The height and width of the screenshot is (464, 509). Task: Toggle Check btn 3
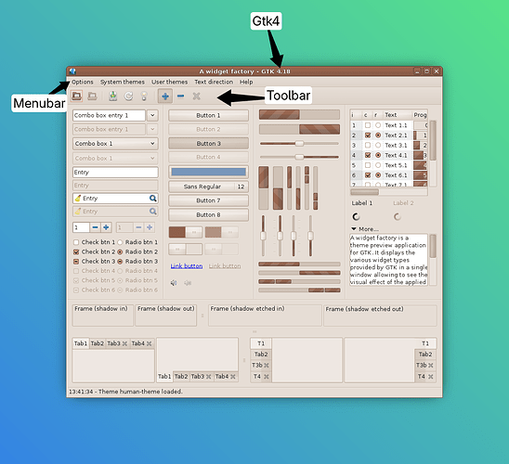pos(76,262)
